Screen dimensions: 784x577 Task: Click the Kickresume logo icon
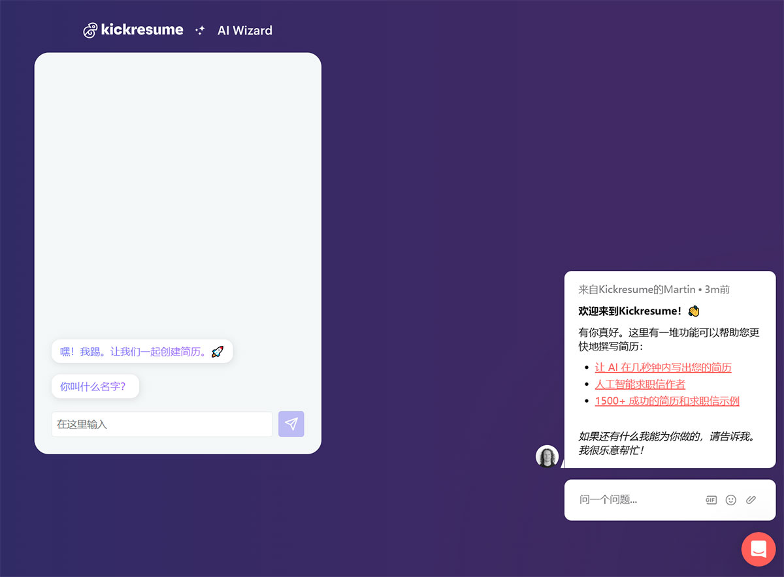click(x=90, y=29)
